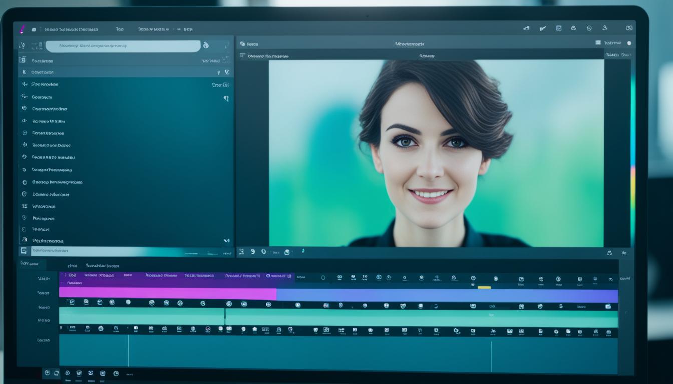673x384 pixels.
Task: Click the pencil-check icon in top-right toolbar
Action: tap(543, 29)
